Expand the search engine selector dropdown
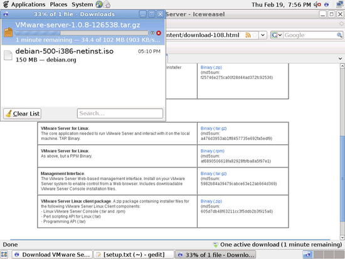The image size is (345, 259). [x=277, y=35]
